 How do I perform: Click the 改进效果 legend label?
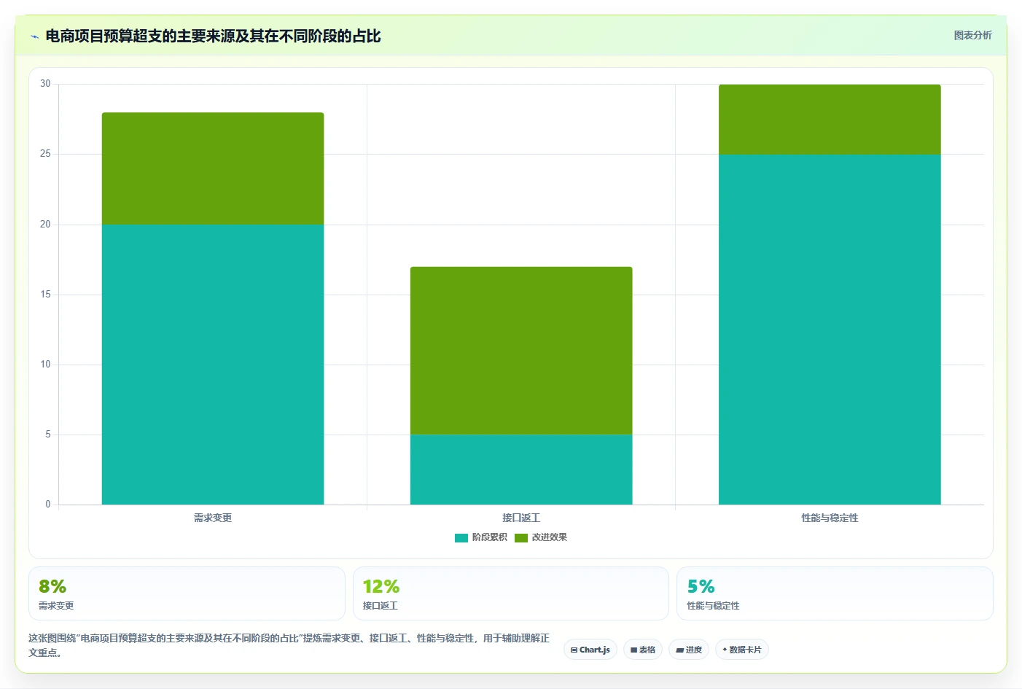pos(549,537)
